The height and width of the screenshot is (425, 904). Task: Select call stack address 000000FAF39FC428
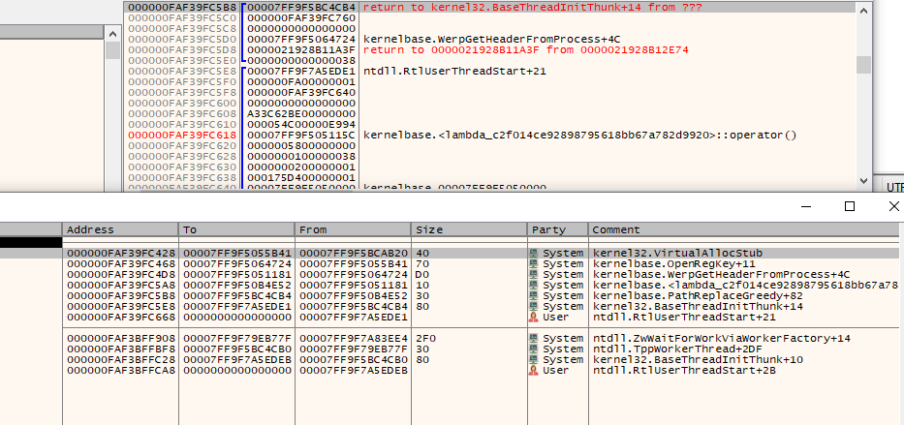(x=122, y=254)
